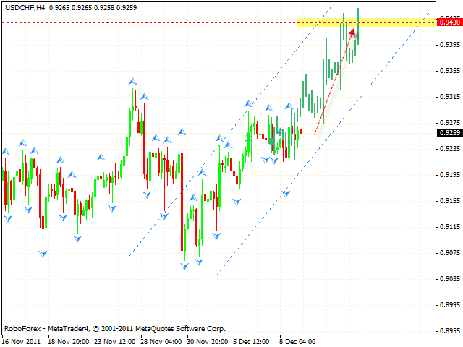Click the red dot at the last candle

point(300,132)
